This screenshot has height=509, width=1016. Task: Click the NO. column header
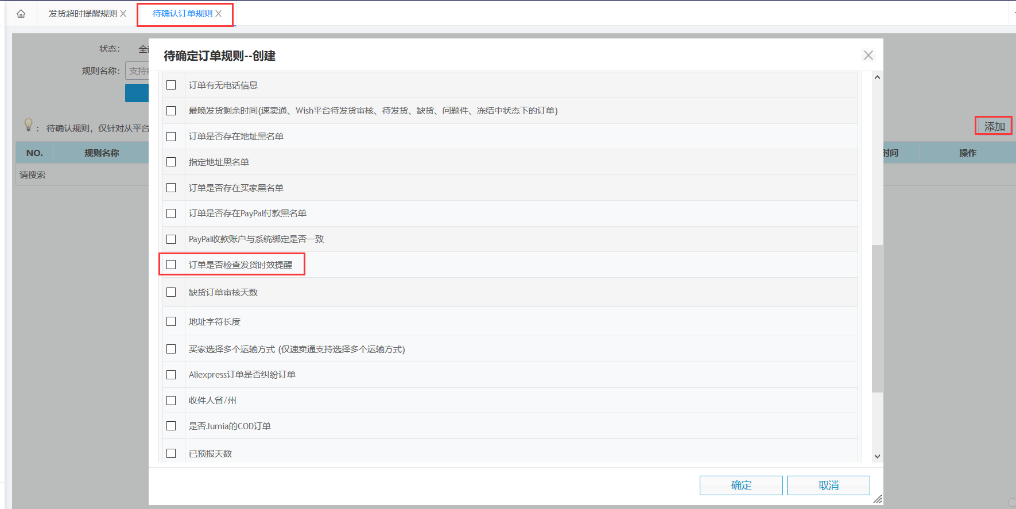click(34, 153)
